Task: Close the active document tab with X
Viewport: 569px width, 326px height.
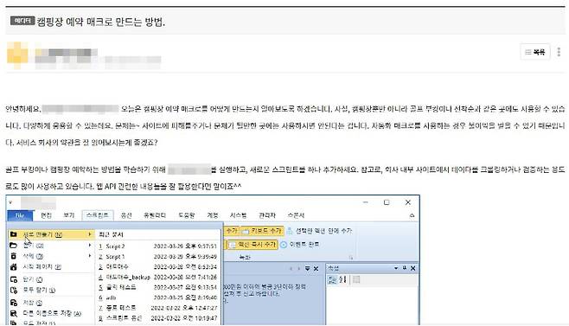Action: point(316,269)
